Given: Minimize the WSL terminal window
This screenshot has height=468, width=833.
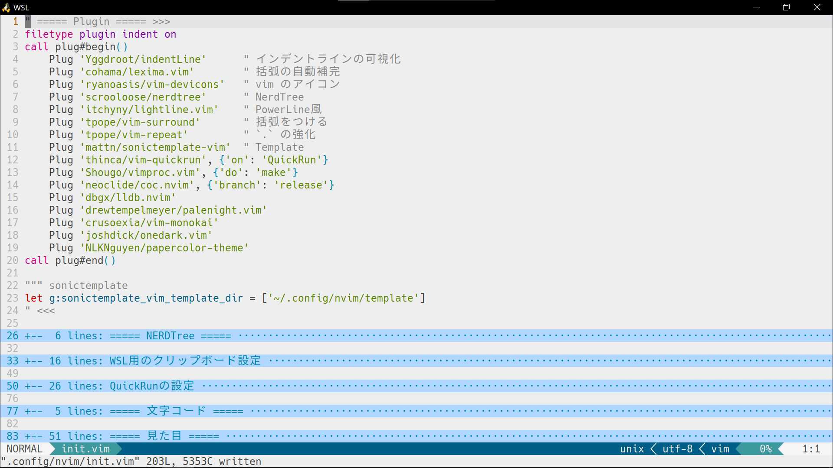Looking at the screenshot, I should click(756, 7).
